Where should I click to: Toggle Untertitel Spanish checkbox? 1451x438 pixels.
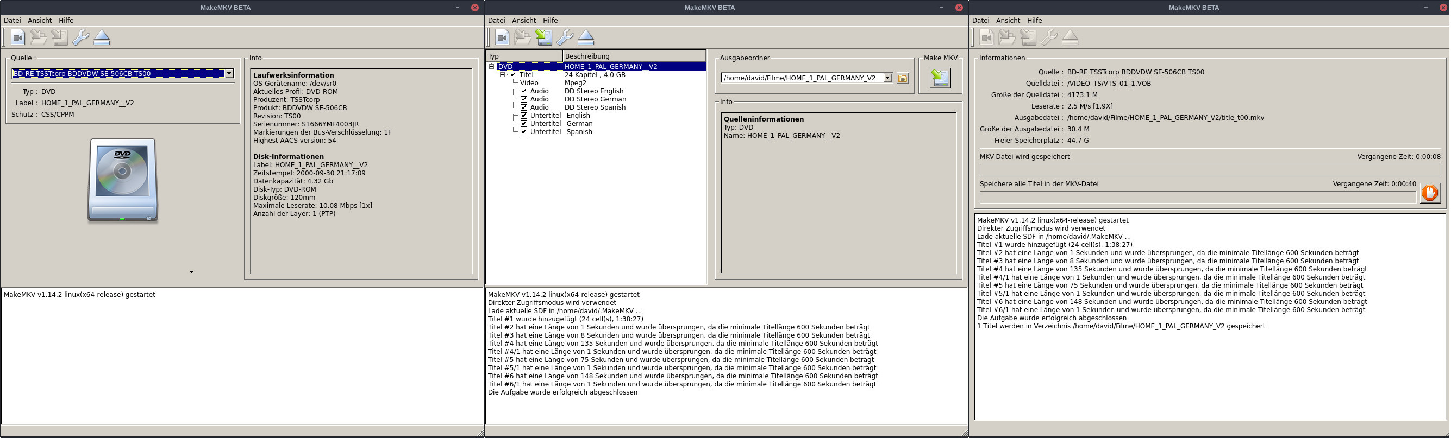(524, 131)
